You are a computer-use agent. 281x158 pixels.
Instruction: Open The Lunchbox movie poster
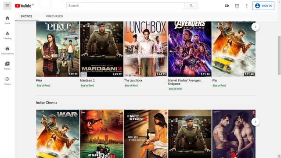[146, 49]
